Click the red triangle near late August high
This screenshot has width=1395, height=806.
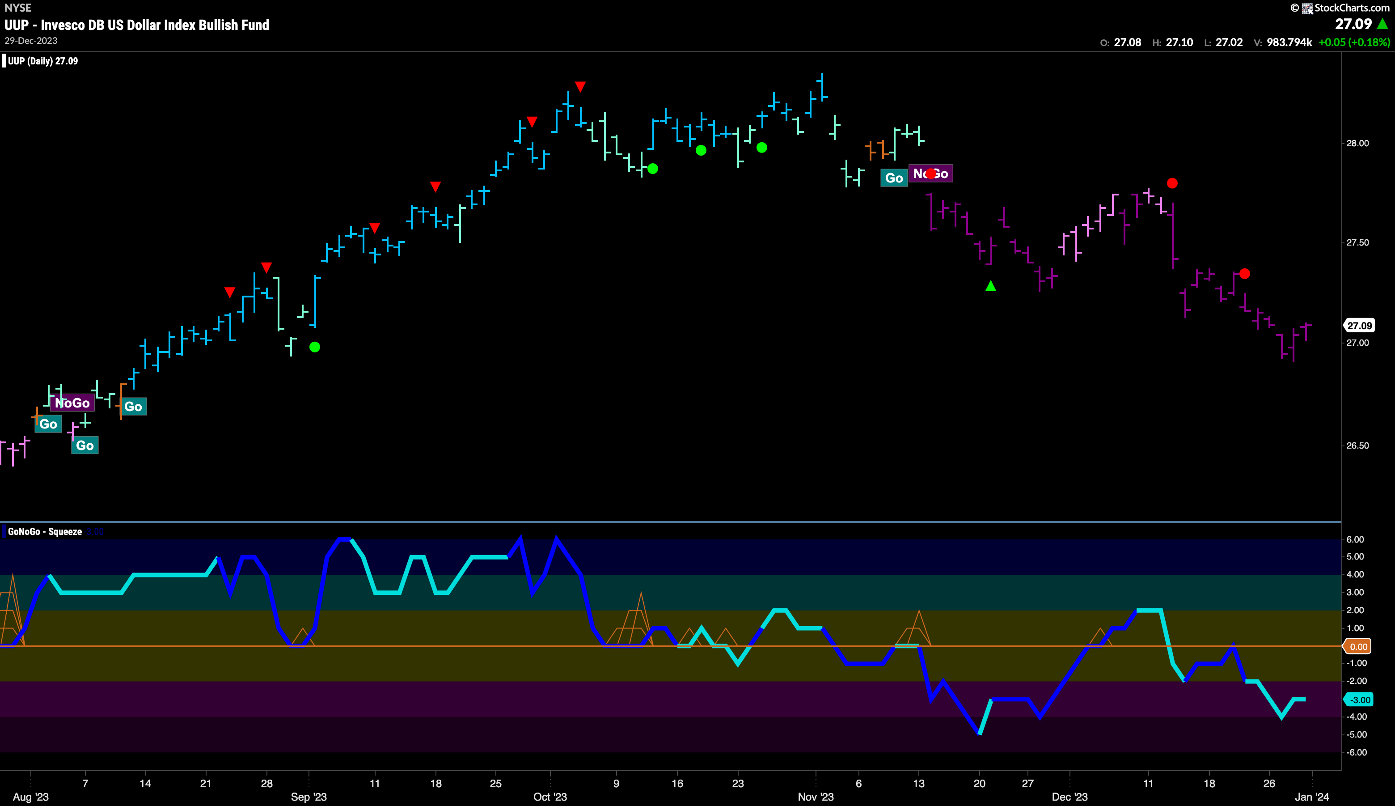tap(266, 267)
